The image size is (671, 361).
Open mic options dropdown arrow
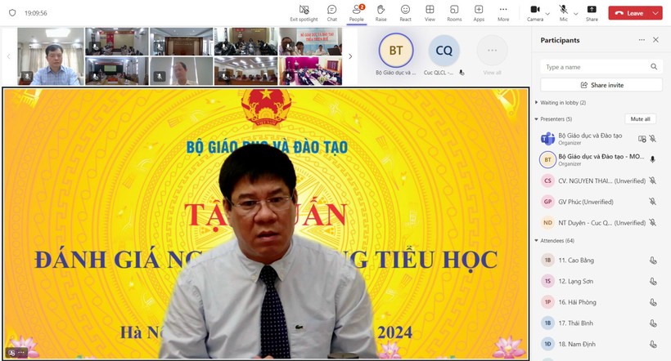(x=576, y=14)
